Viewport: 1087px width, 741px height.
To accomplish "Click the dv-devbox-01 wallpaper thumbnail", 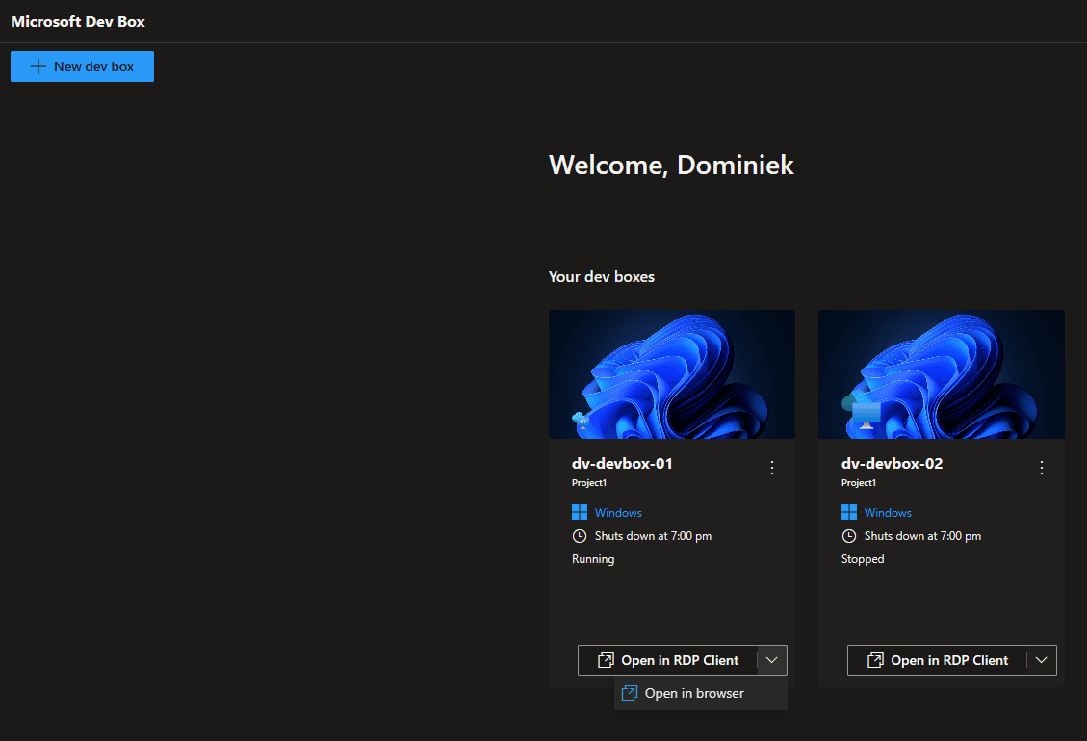I will coord(672,374).
